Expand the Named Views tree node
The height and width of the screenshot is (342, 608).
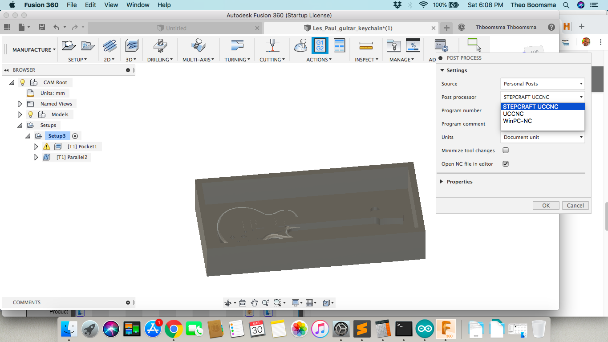pyautogui.click(x=20, y=104)
